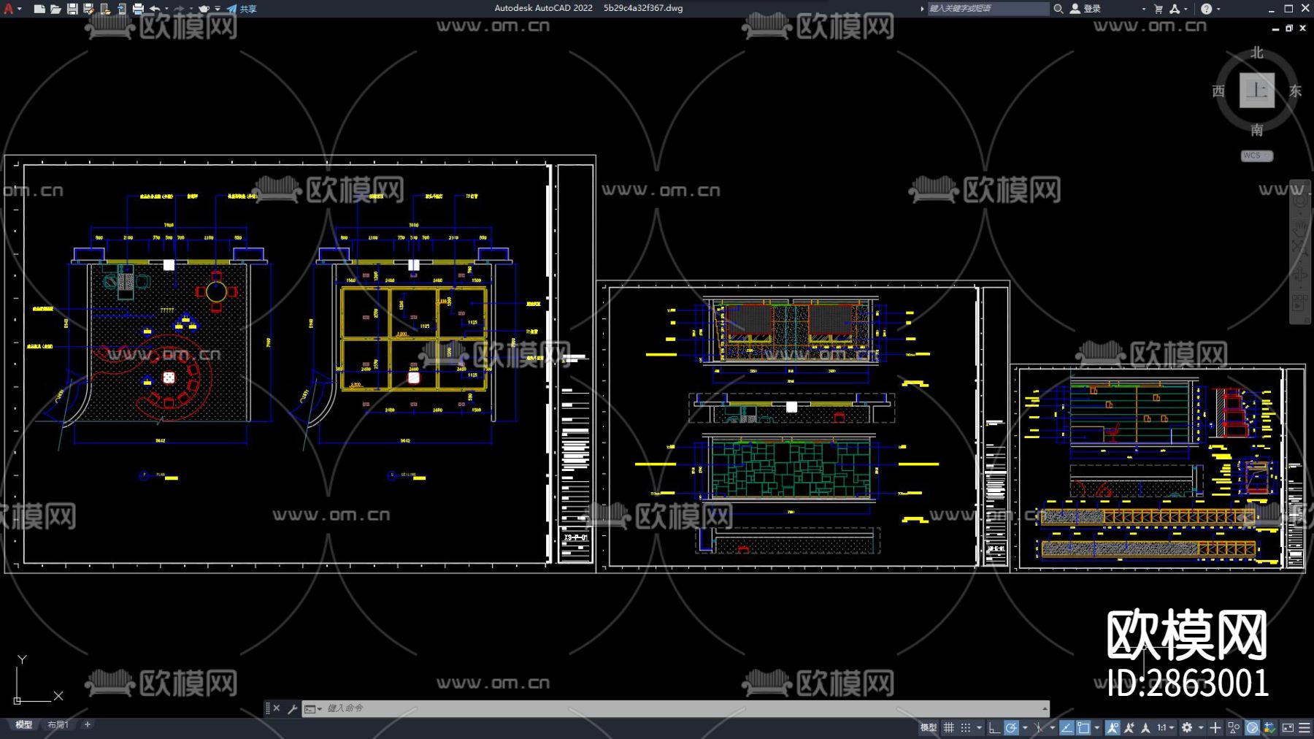The width and height of the screenshot is (1314, 739).
Task: Open the 1:1 annotation scale dropdown
Action: tap(1165, 727)
